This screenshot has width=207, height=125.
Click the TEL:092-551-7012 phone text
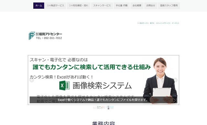coord(49,38)
